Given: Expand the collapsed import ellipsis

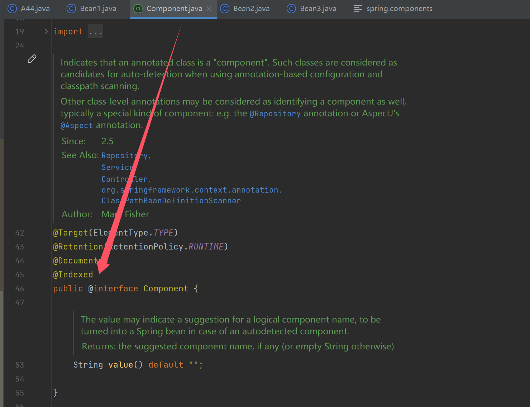Looking at the screenshot, I should (x=96, y=32).
